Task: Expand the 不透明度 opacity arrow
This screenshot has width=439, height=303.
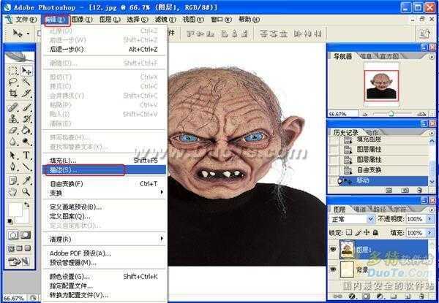Action: pyautogui.click(x=431, y=218)
